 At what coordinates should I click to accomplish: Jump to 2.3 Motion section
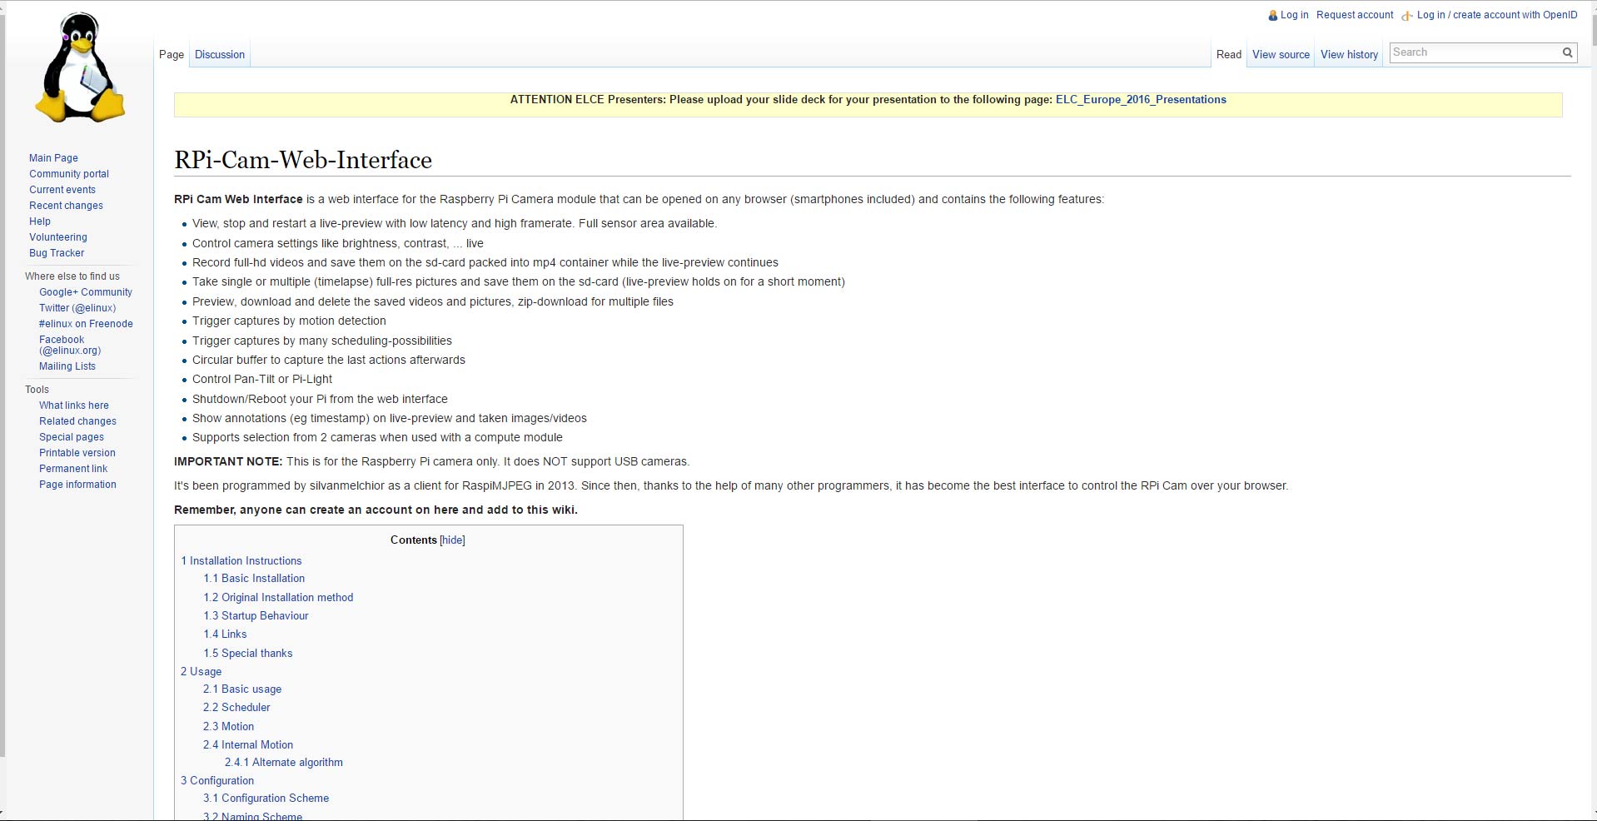(228, 727)
